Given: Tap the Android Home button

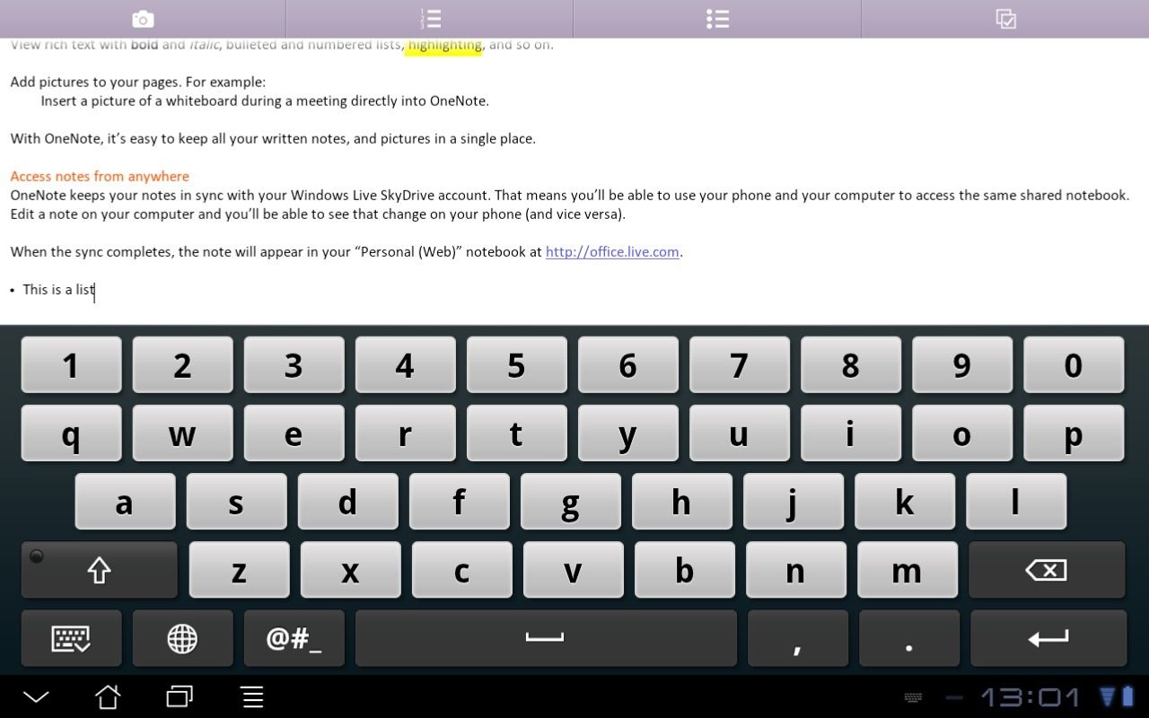Looking at the screenshot, I should pyautogui.click(x=108, y=696).
